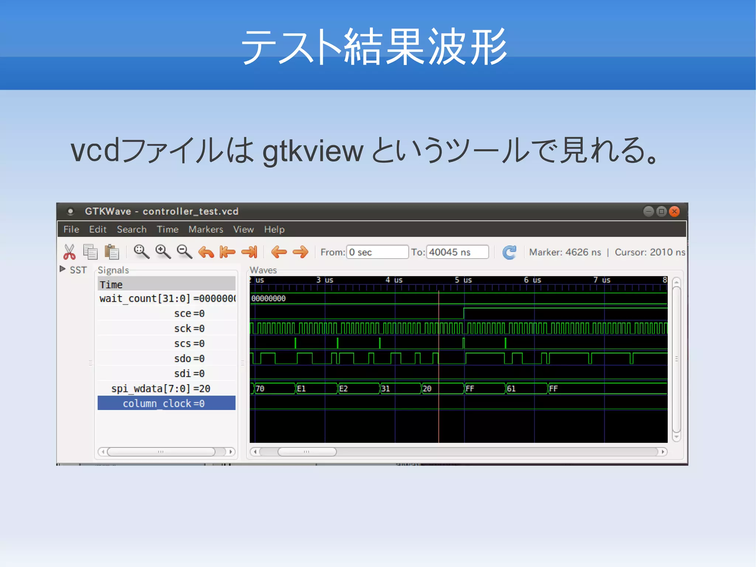Click the blue Reload waveform icon
This screenshot has height=567, width=756.
tap(509, 252)
